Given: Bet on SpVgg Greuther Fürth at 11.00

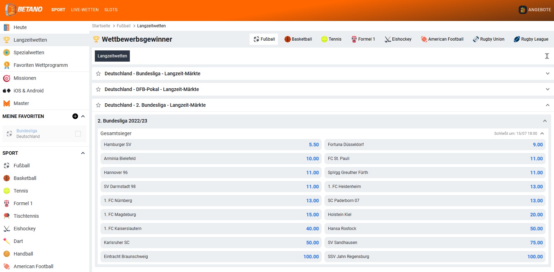Looking at the screenshot, I should 435,173.
